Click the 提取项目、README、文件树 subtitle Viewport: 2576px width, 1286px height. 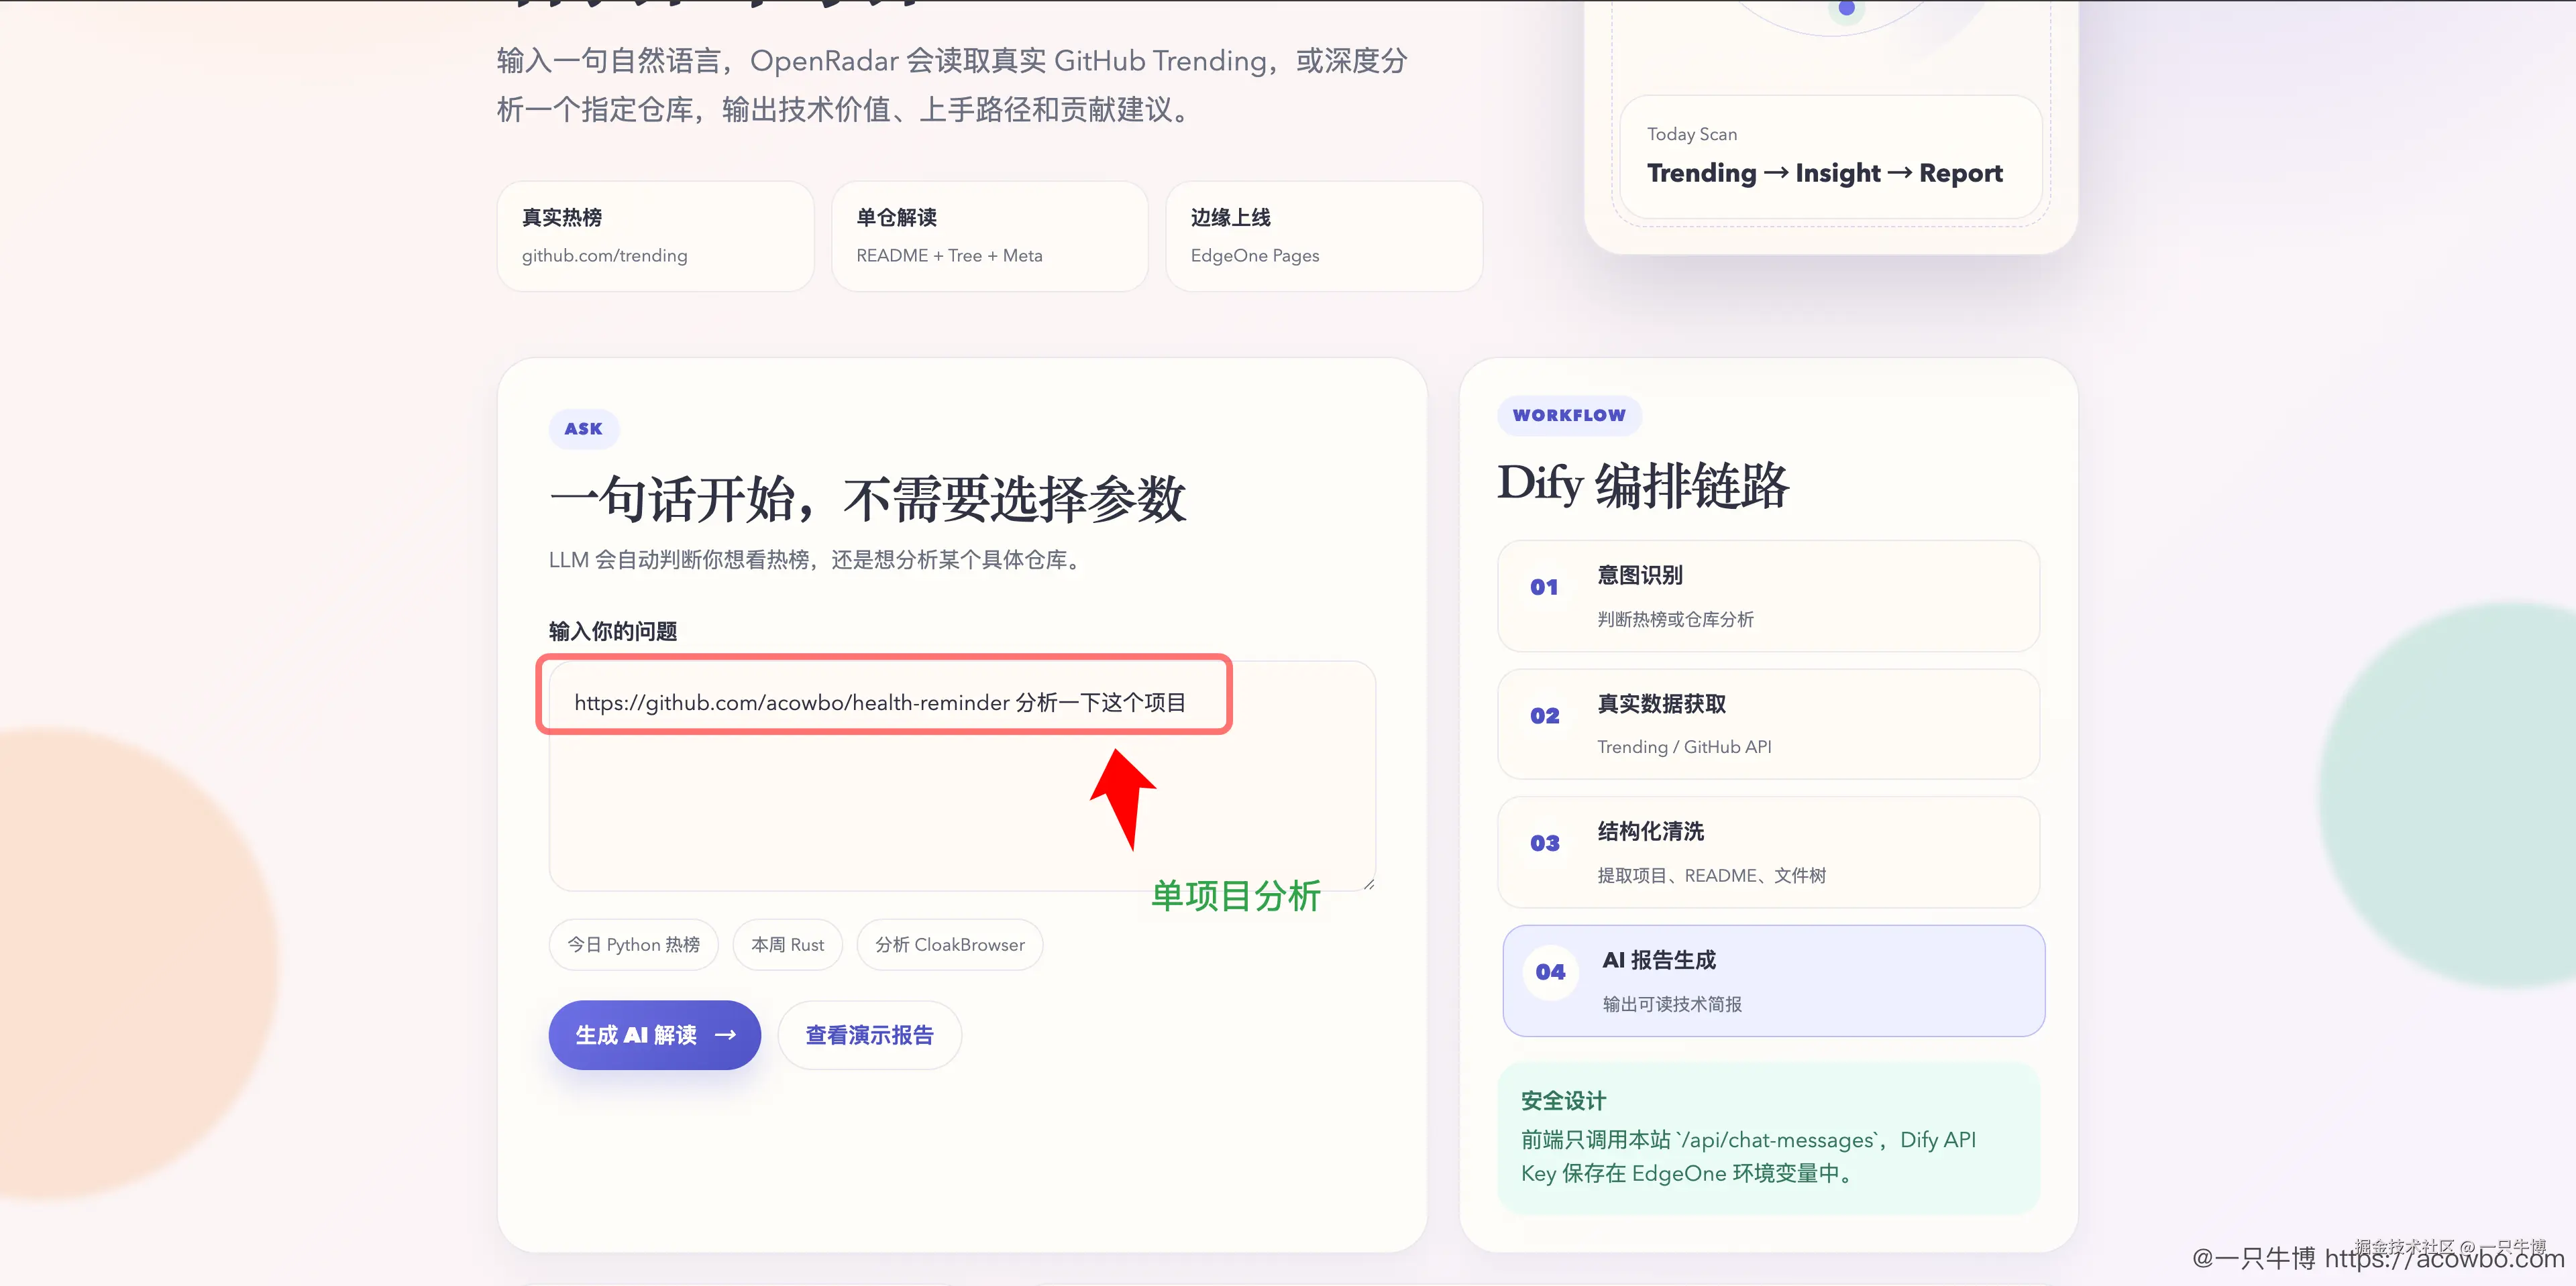[x=1711, y=875]
